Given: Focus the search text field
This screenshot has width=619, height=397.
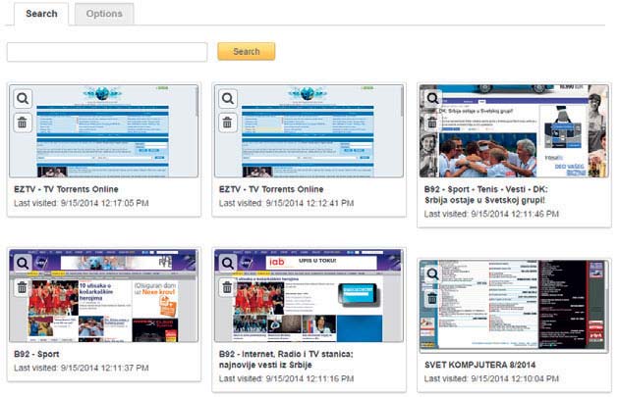Looking at the screenshot, I should [x=107, y=52].
